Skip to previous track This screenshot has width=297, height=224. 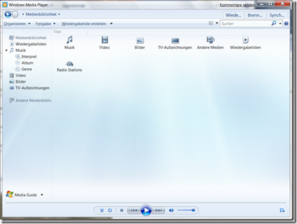pos(134,210)
